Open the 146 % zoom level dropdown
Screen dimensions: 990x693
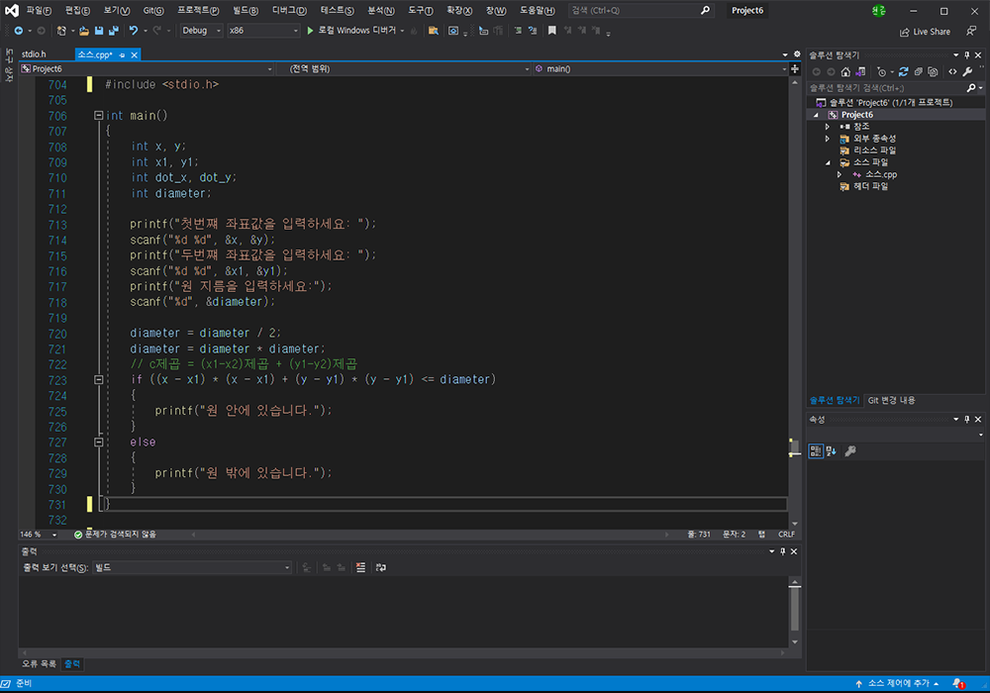point(39,535)
